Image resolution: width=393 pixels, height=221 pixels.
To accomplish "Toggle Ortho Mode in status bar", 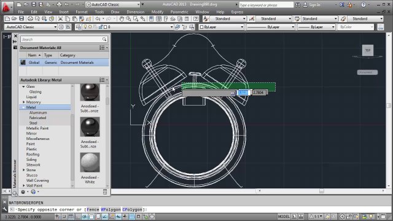I will (78, 217).
